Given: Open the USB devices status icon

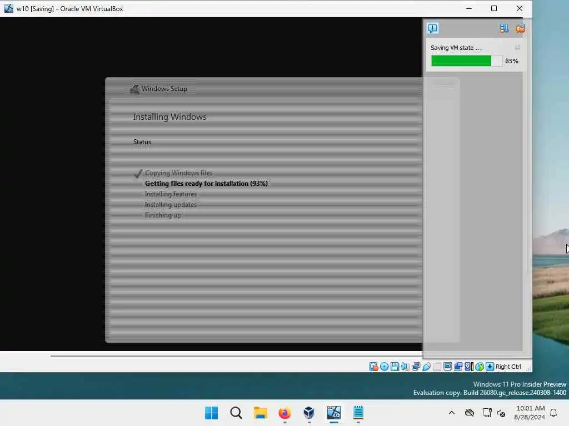Looking at the screenshot, I should (x=427, y=367).
